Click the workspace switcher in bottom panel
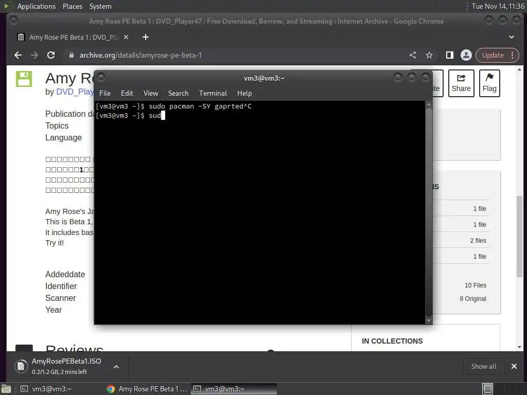This screenshot has height=395, width=527. pos(487,389)
